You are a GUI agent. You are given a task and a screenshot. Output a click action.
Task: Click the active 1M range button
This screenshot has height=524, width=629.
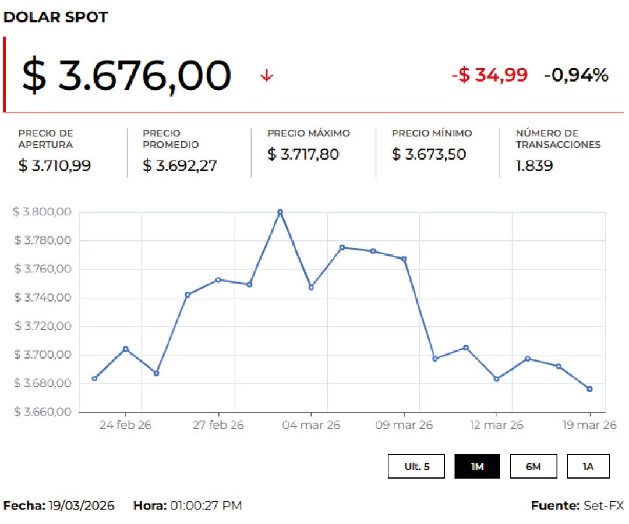(x=478, y=466)
